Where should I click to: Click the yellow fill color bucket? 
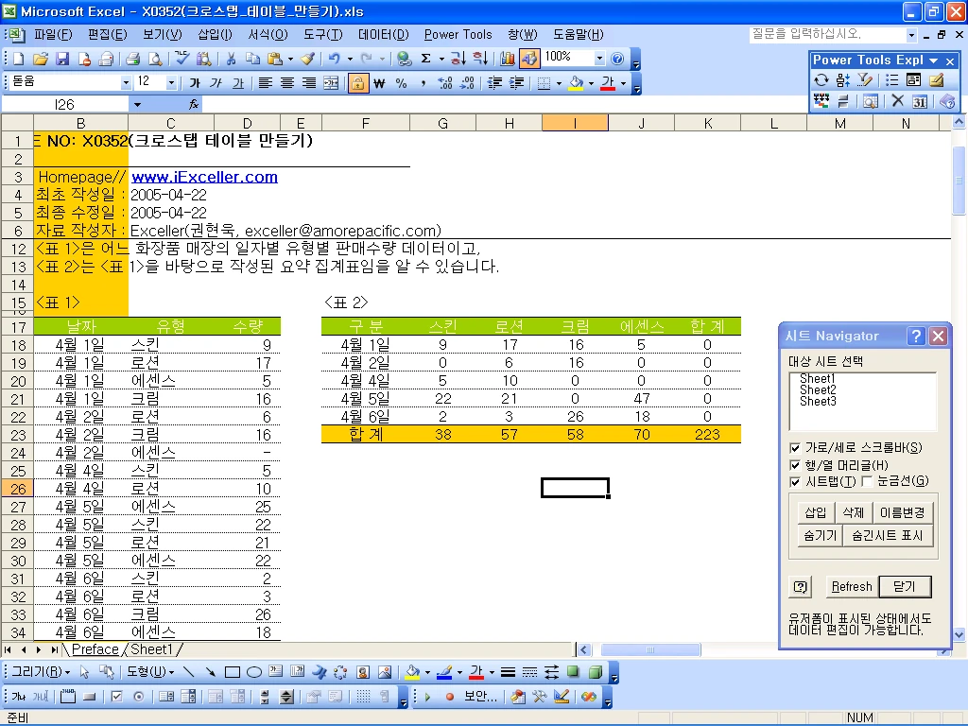[x=576, y=83]
